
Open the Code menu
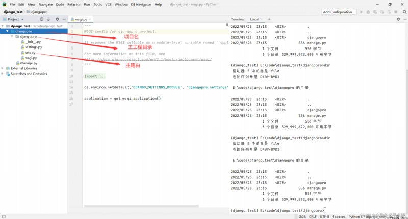click(x=60, y=4)
